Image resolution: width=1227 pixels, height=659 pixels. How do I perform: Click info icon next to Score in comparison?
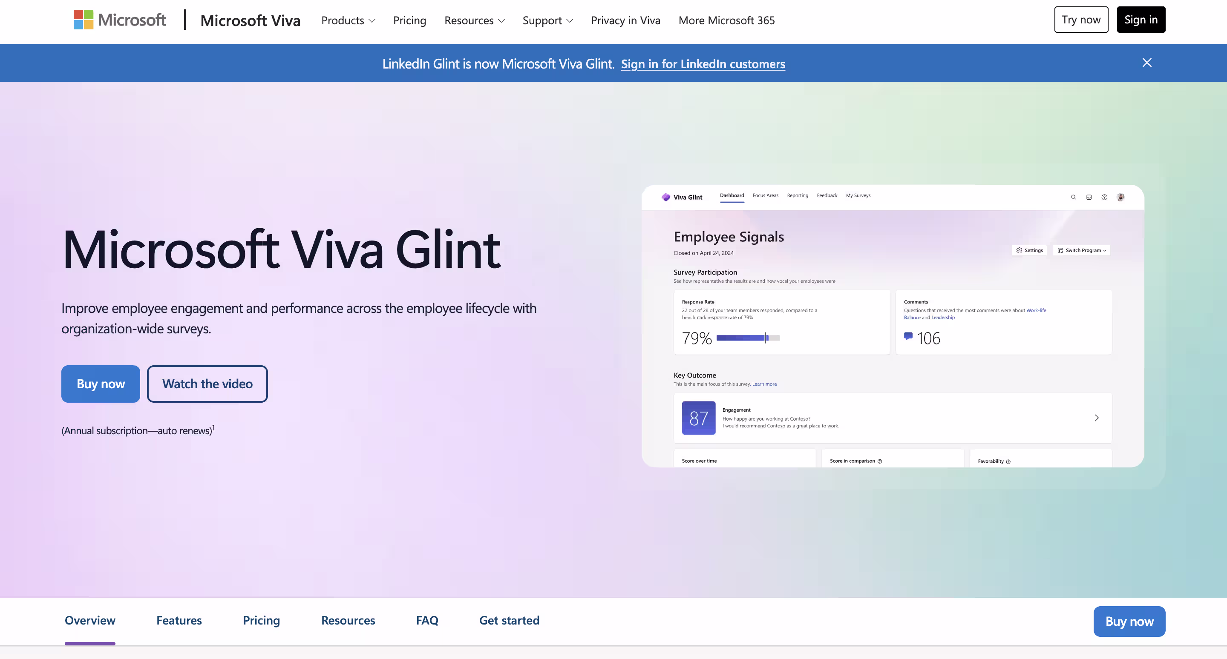point(879,461)
